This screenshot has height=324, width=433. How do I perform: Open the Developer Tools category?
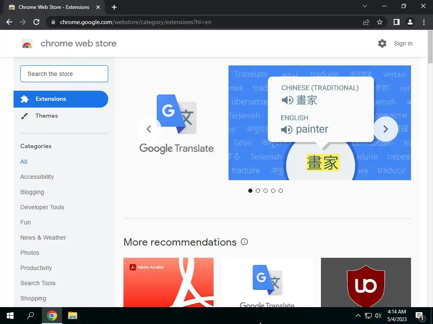pos(42,207)
